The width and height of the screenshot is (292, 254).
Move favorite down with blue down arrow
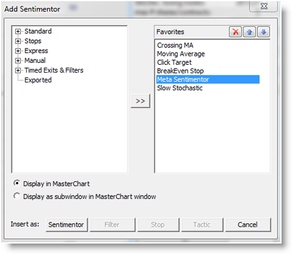tap(263, 32)
